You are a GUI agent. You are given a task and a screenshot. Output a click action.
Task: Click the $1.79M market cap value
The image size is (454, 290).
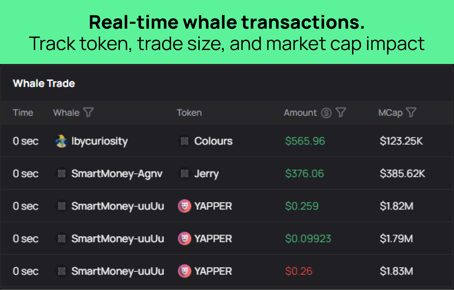[x=396, y=239]
